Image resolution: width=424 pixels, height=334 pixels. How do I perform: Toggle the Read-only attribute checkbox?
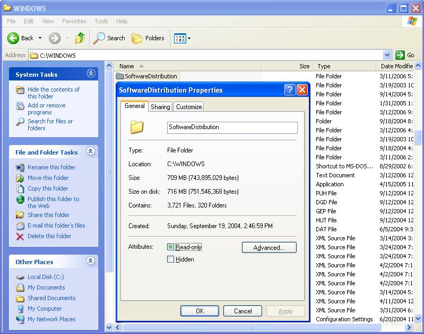pos(170,247)
